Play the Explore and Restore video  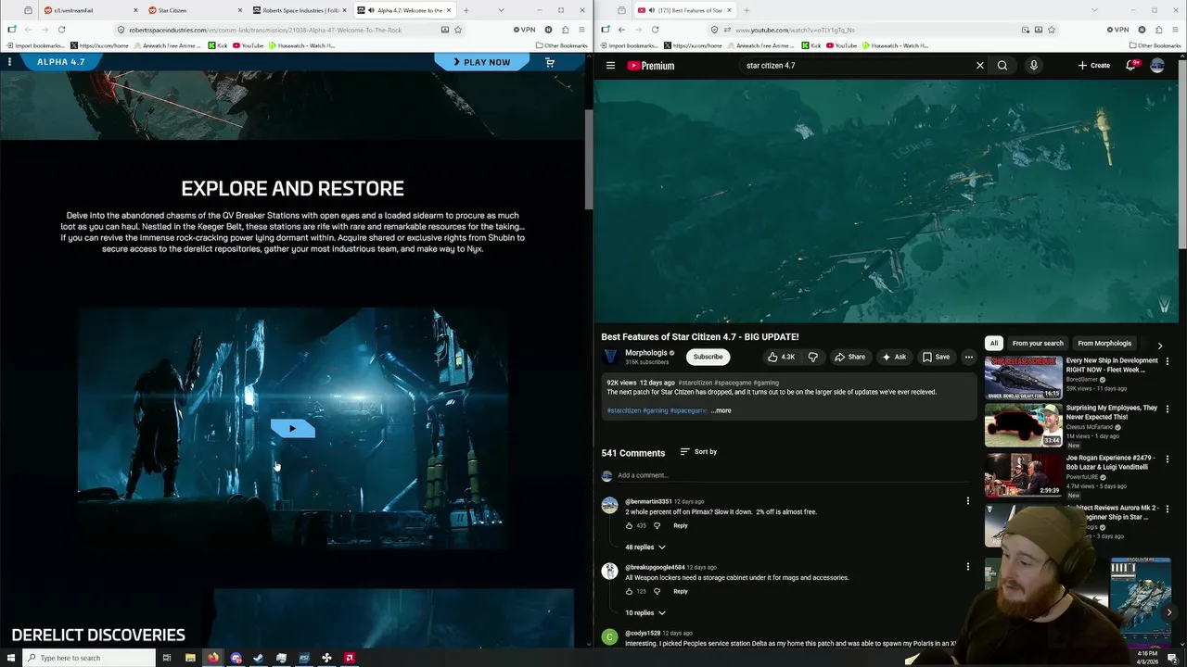click(292, 428)
